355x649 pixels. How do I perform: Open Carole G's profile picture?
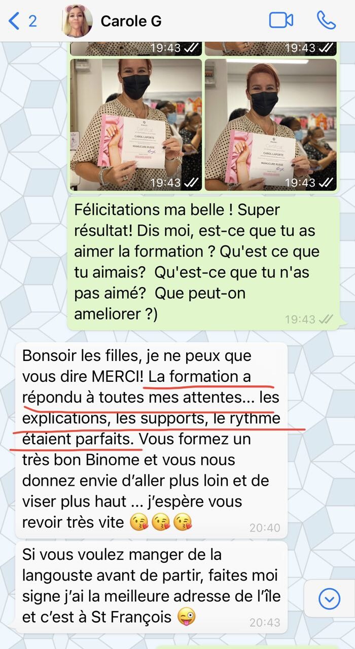tap(77, 21)
